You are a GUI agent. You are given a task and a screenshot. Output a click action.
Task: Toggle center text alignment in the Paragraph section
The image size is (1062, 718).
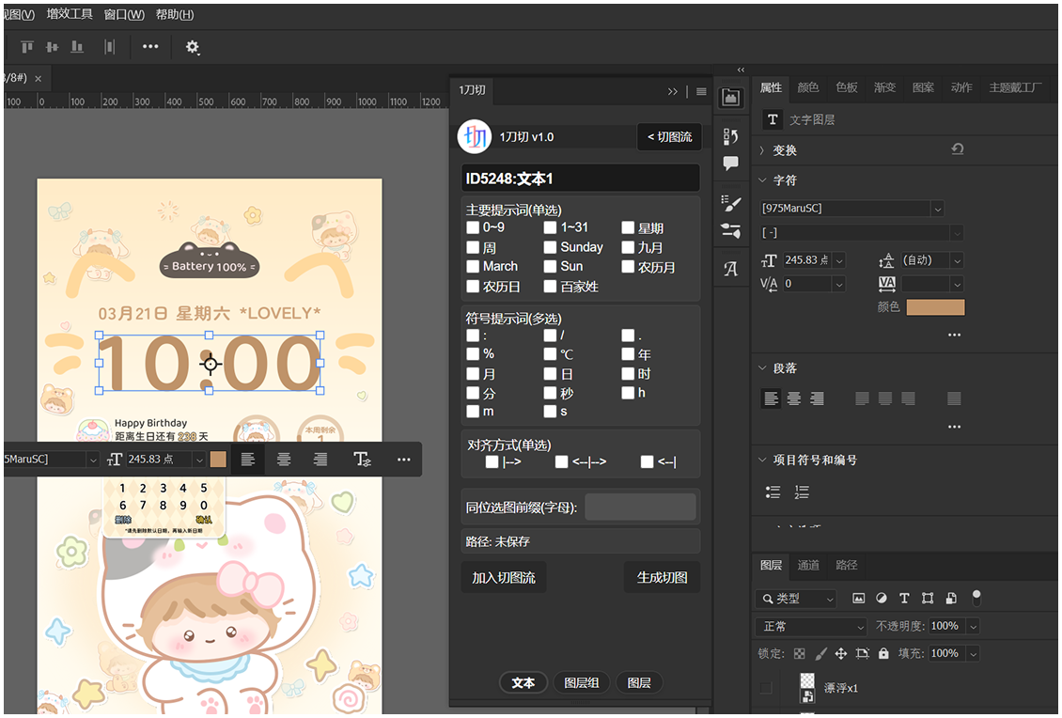pyautogui.click(x=793, y=398)
